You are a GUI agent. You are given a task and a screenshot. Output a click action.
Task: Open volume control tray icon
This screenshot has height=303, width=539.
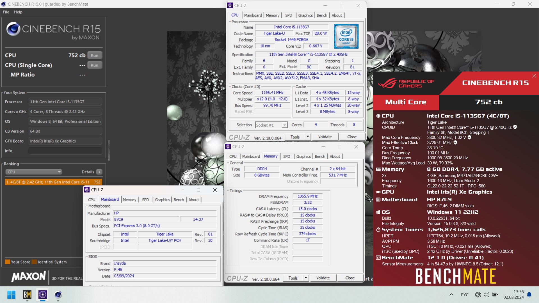point(486,295)
